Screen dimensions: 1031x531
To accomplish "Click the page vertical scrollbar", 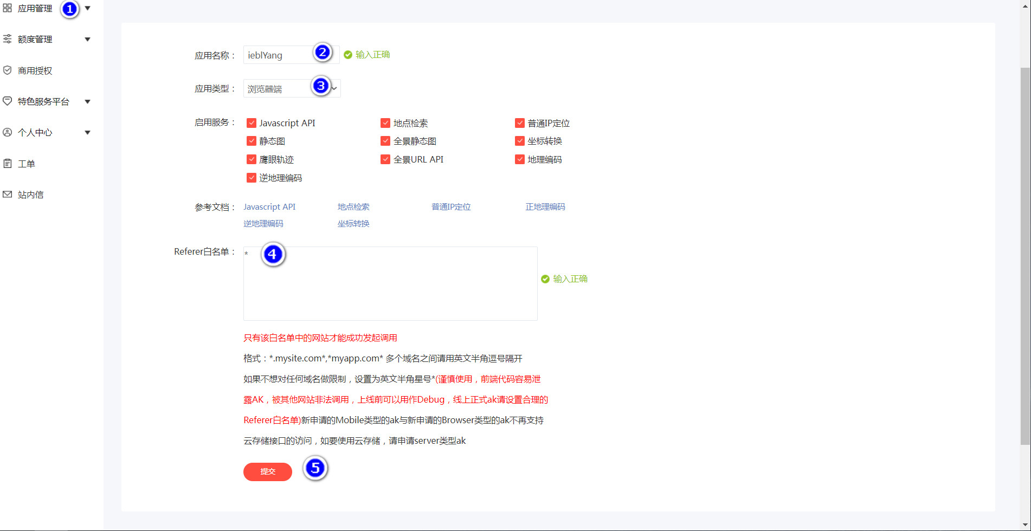I will click(1024, 255).
